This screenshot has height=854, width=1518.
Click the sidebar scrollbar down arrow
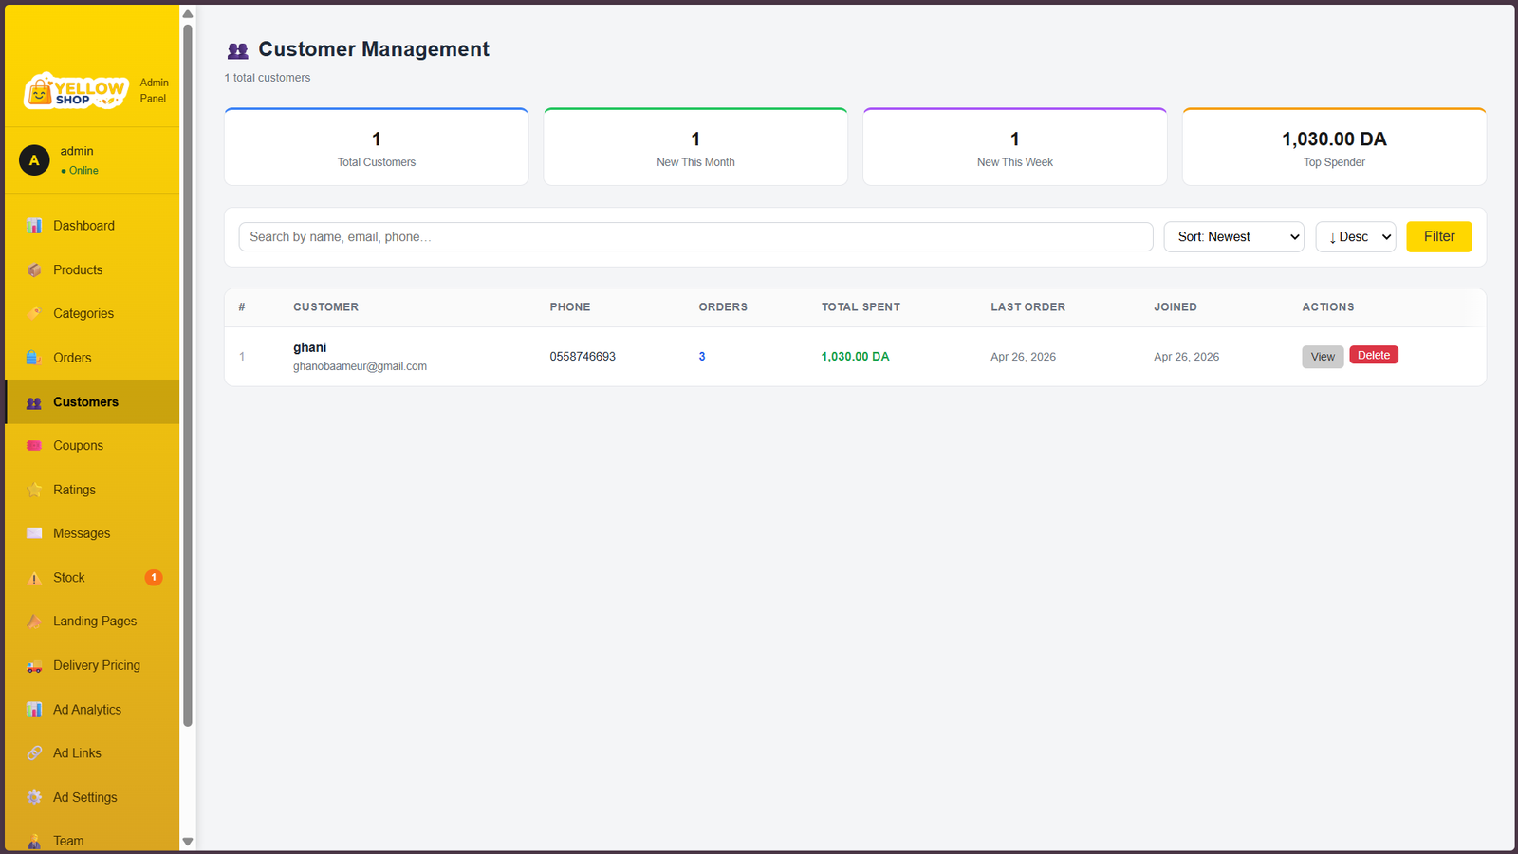point(188,842)
